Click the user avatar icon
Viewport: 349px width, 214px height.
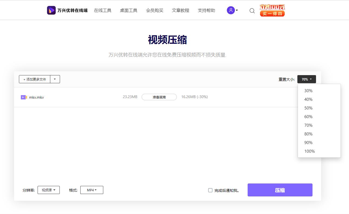230,10
